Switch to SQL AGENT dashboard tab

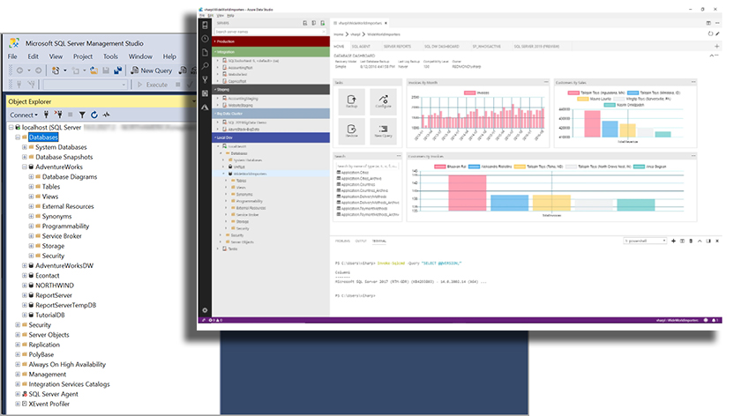click(x=361, y=47)
